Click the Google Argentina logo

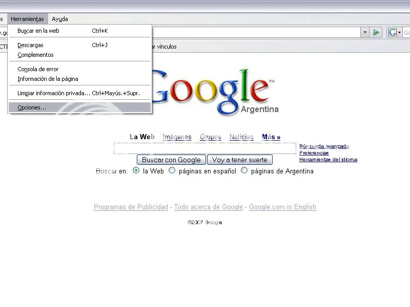(215, 92)
